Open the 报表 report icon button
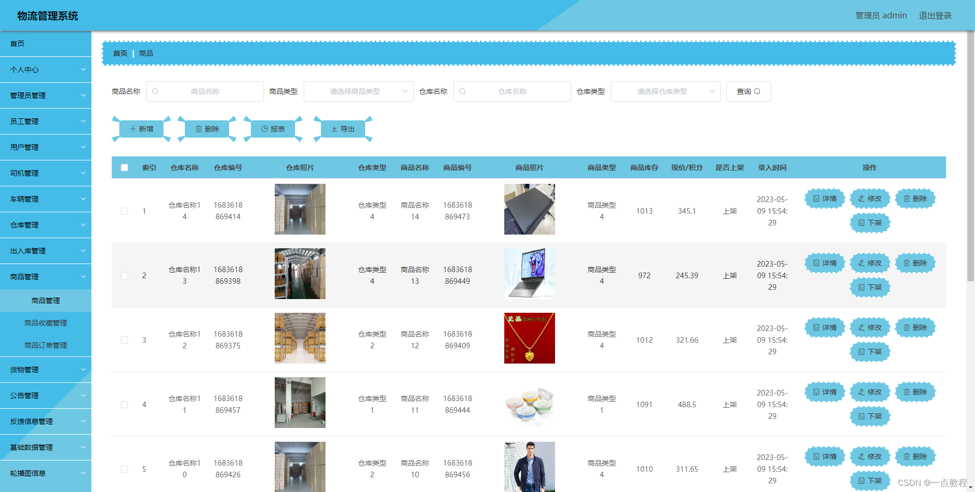Screen dimensions: 975x492 tap(265, 128)
